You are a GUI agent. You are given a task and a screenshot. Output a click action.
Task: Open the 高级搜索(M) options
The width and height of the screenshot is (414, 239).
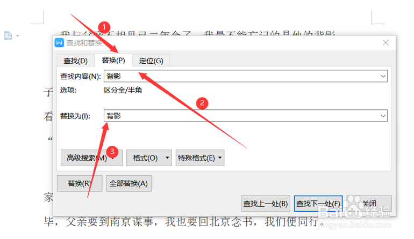(91, 158)
